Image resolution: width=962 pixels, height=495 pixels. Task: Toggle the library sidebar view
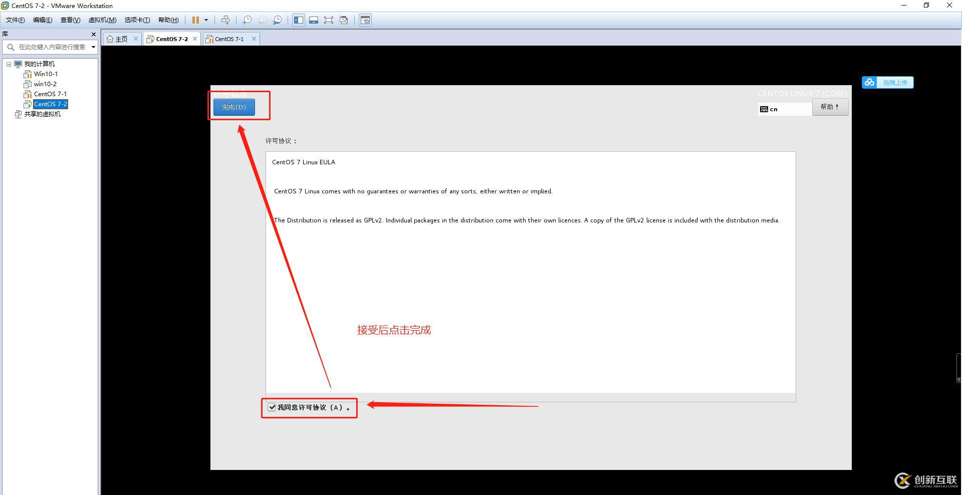[x=299, y=20]
